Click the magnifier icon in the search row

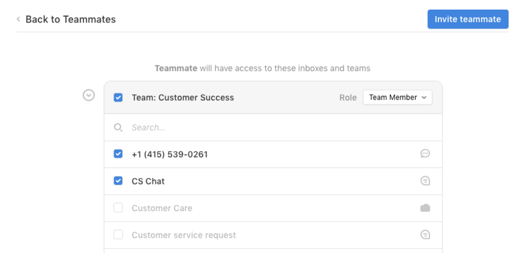[x=118, y=127]
